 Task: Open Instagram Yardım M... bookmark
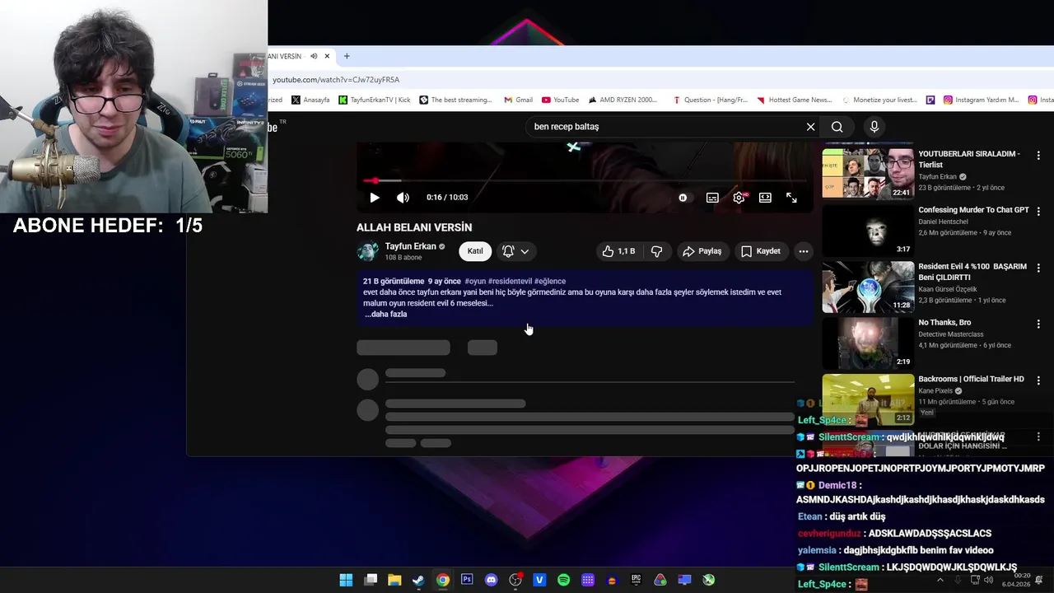[982, 100]
